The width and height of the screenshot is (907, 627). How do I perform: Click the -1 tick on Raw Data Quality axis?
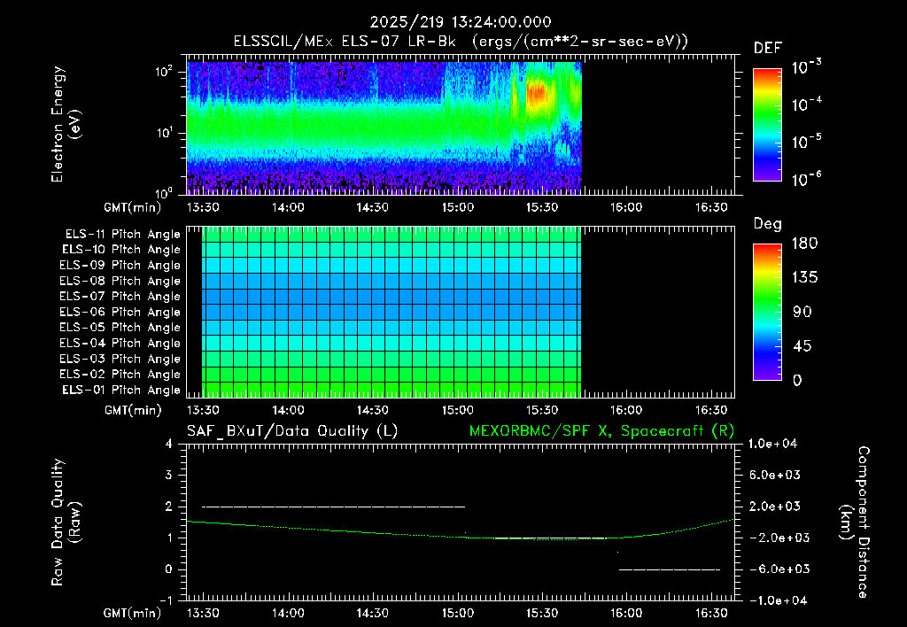[x=166, y=600]
